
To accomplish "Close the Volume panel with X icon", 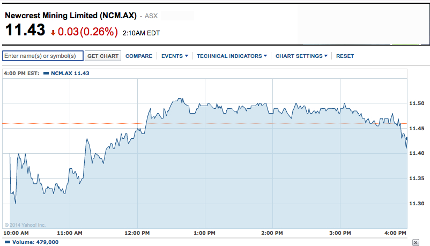I will (414, 242).
